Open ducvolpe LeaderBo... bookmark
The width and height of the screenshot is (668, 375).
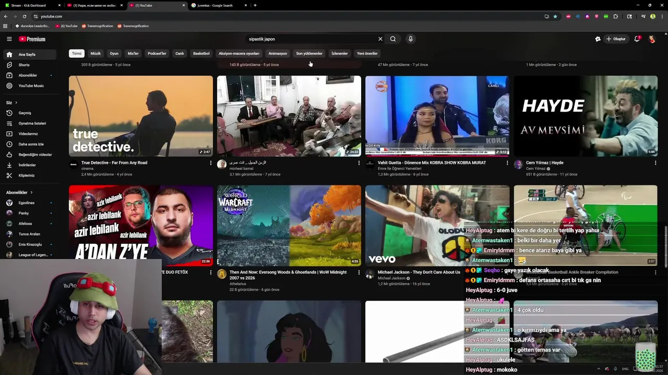(32, 26)
